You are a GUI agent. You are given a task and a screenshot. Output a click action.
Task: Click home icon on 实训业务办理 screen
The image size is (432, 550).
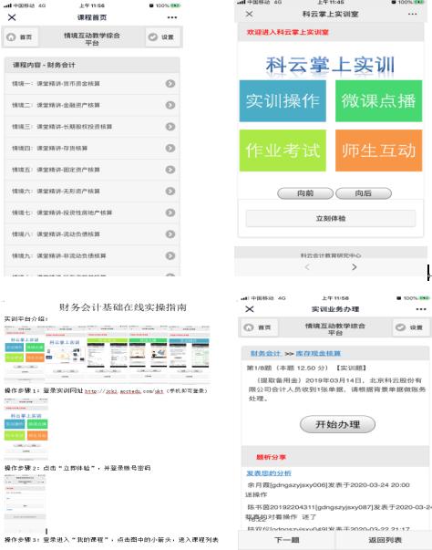pyautogui.click(x=249, y=327)
